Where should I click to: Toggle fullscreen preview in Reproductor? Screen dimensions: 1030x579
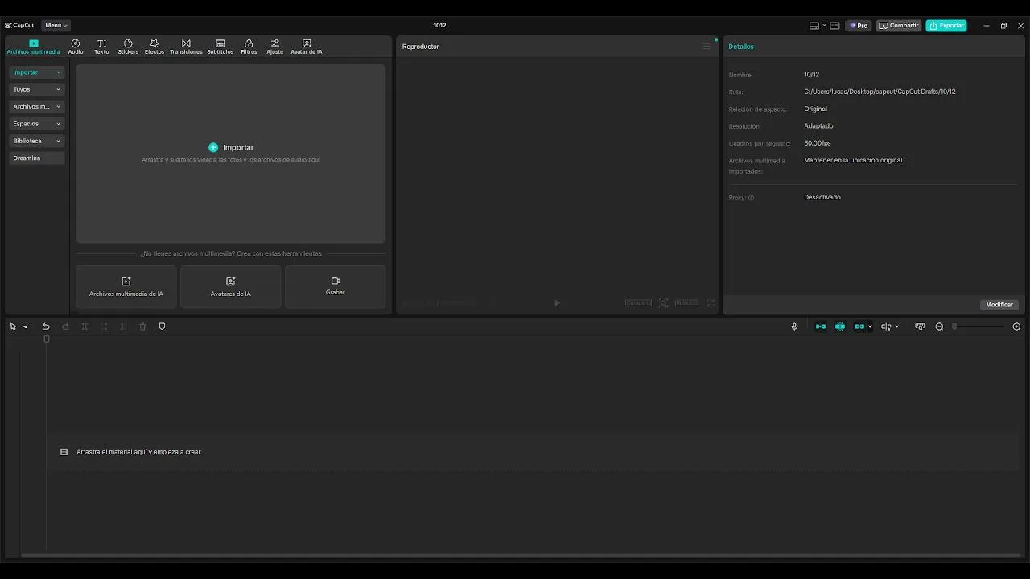[x=711, y=303]
